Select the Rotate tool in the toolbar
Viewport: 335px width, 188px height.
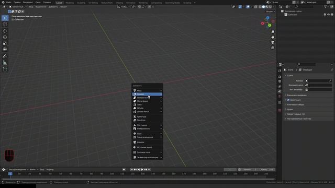[5, 37]
